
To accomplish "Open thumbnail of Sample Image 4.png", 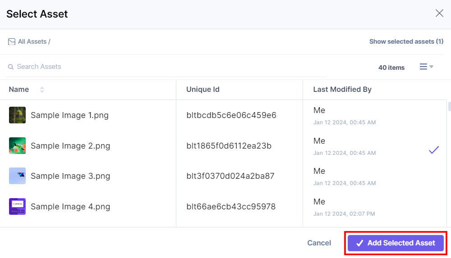I will (17, 206).
